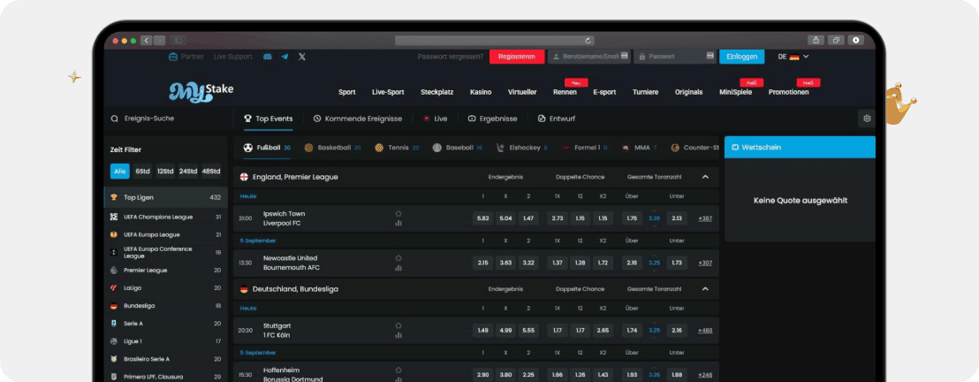Open the Discord icon link
This screenshot has width=979, height=382.
tap(268, 57)
